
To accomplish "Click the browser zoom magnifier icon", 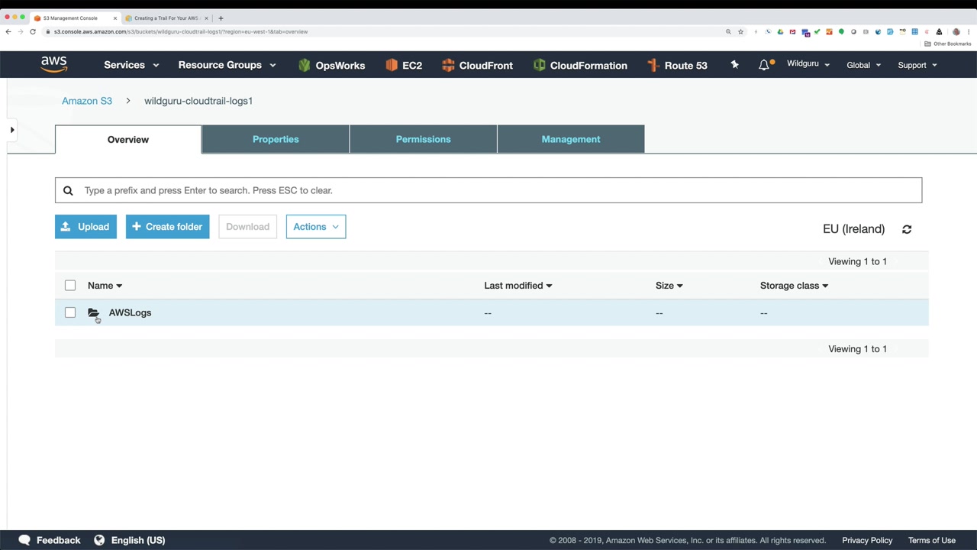I will click(x=728, y=31).
